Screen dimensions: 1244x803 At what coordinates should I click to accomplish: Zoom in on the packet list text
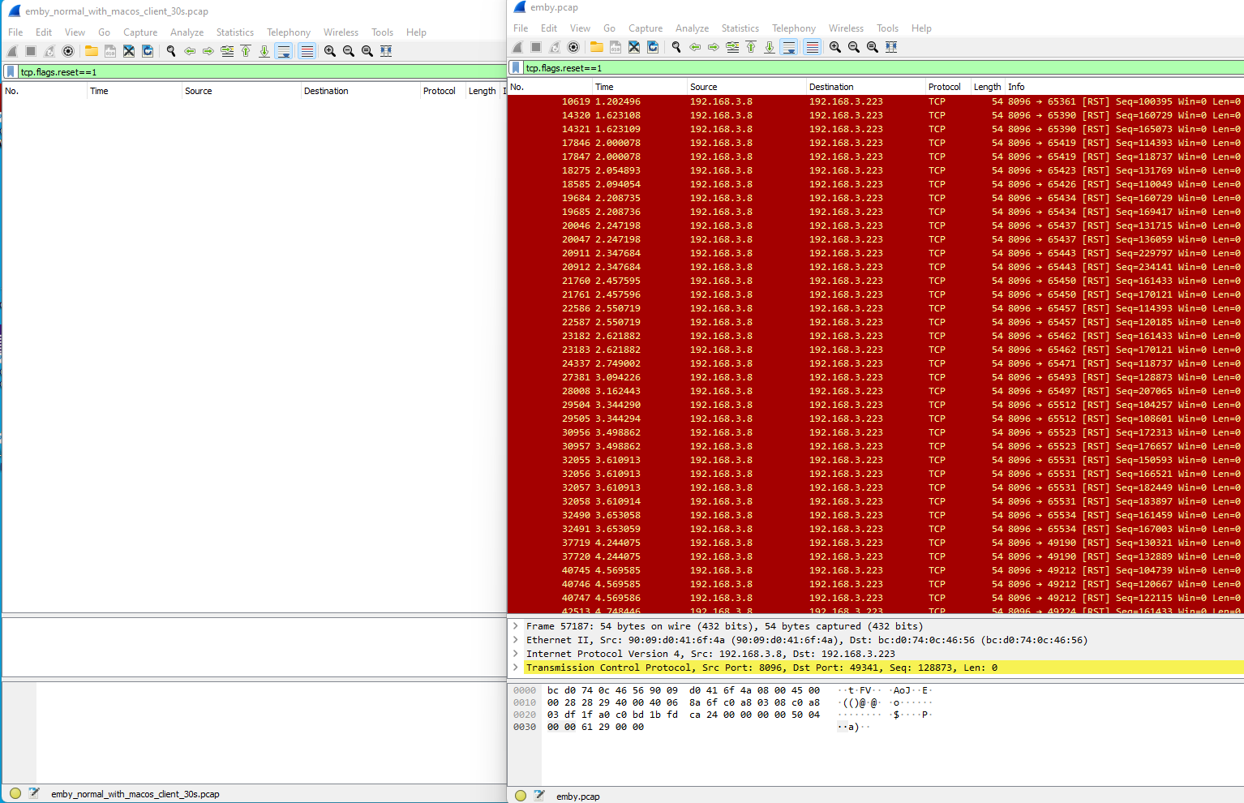pos(834,46)
